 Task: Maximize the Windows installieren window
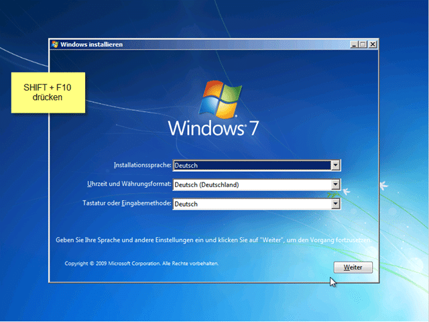point(363,44)
